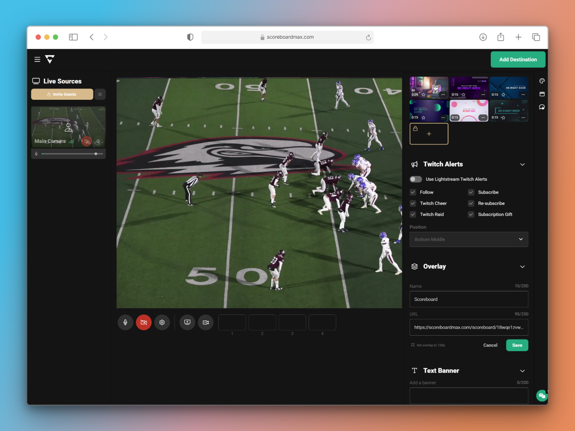
Task: Click Safari privacy shield icon
Action: tap(190, 37)
